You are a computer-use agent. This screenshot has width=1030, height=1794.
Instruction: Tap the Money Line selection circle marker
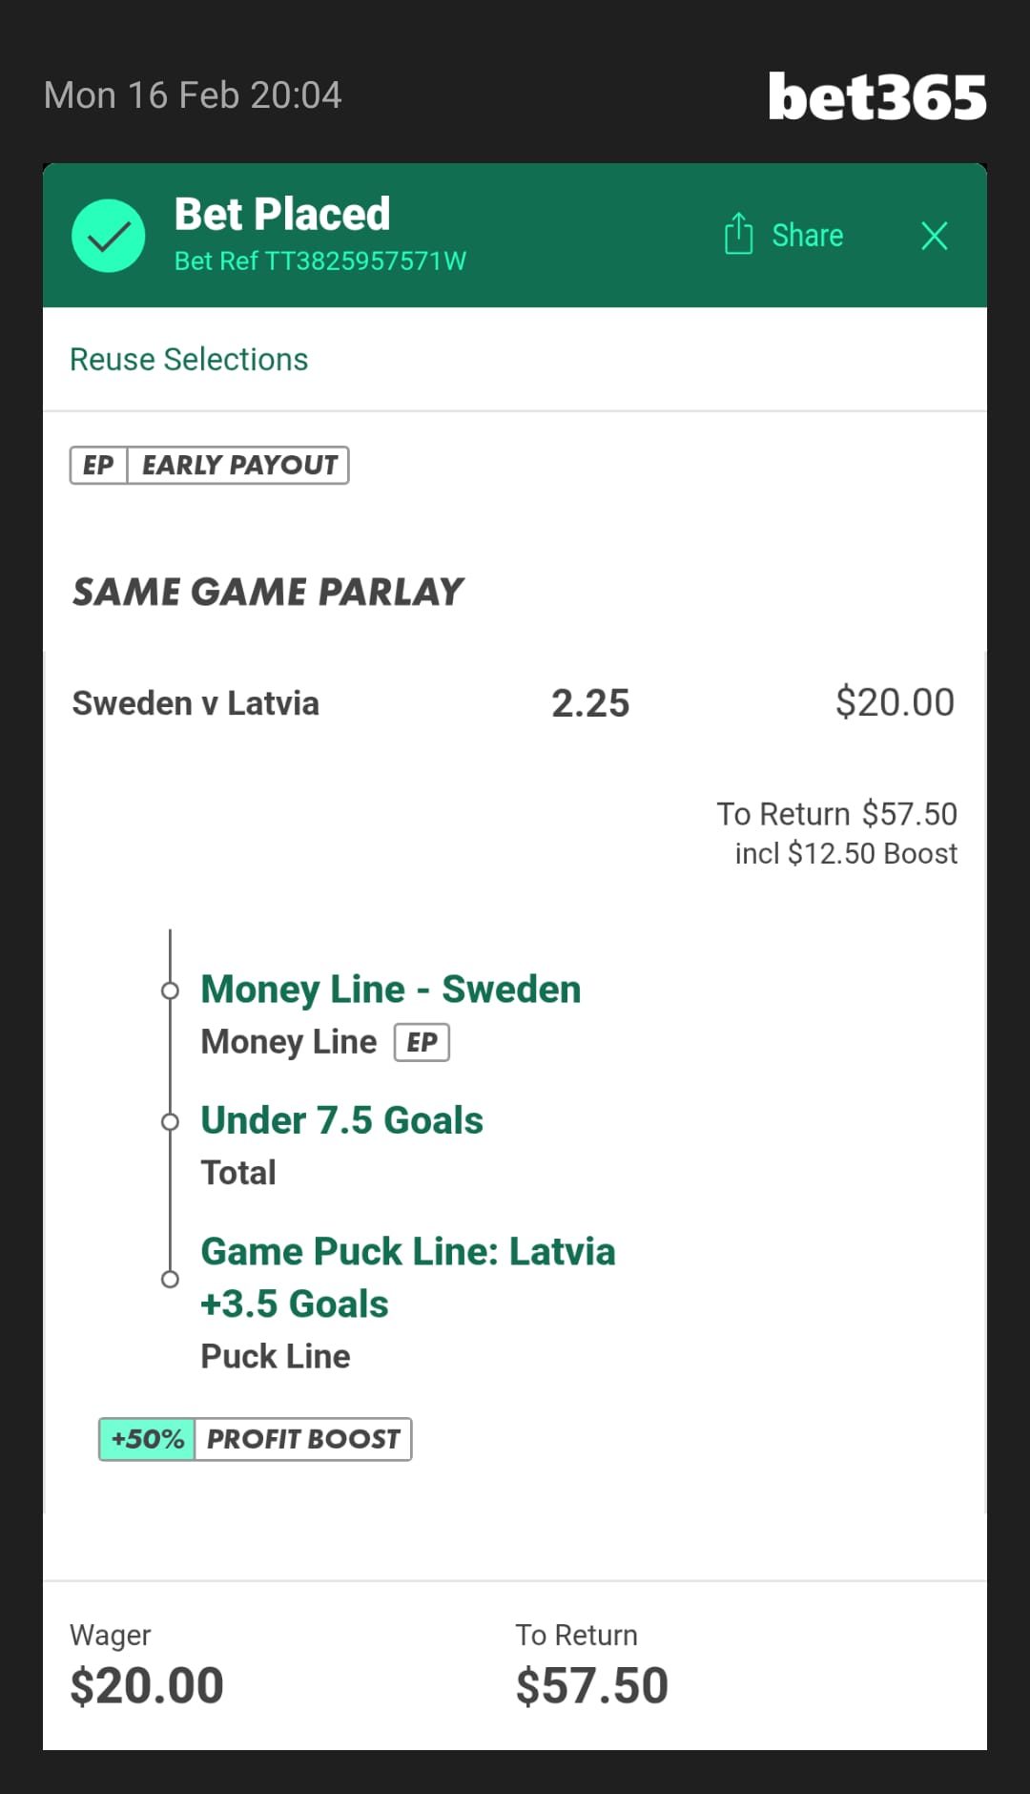click(170, 991)
